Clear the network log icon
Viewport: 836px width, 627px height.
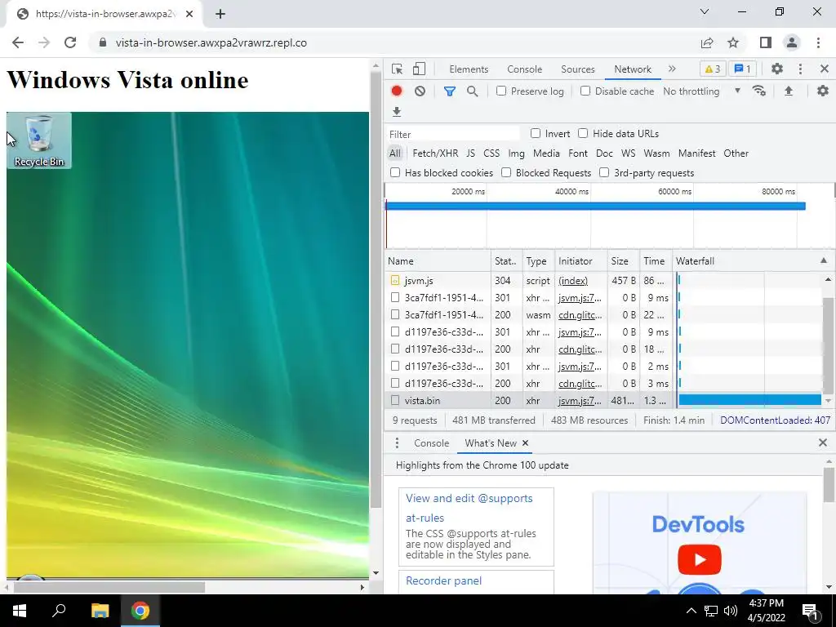coord(420,91)
